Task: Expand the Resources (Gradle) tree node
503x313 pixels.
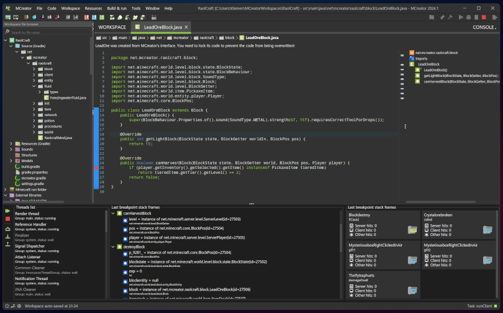Action: 11,143
